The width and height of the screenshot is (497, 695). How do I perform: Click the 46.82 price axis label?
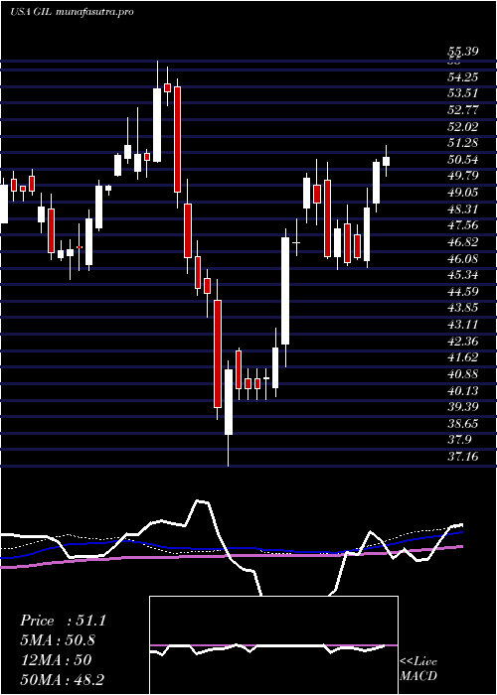point(463,242)
